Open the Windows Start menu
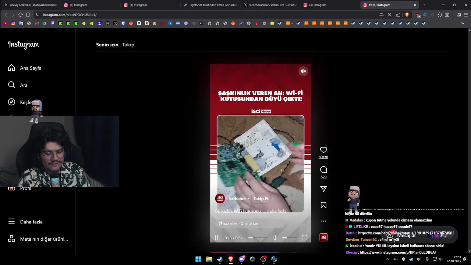This screenshot has height=265, width=471. click(198, 259)
